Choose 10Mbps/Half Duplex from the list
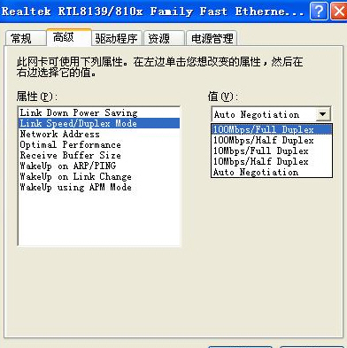Screen dimensions: 347x348 pos(272,161)
